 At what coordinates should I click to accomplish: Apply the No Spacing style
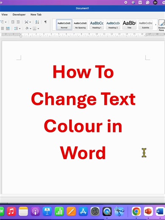(x=80, y=25)
